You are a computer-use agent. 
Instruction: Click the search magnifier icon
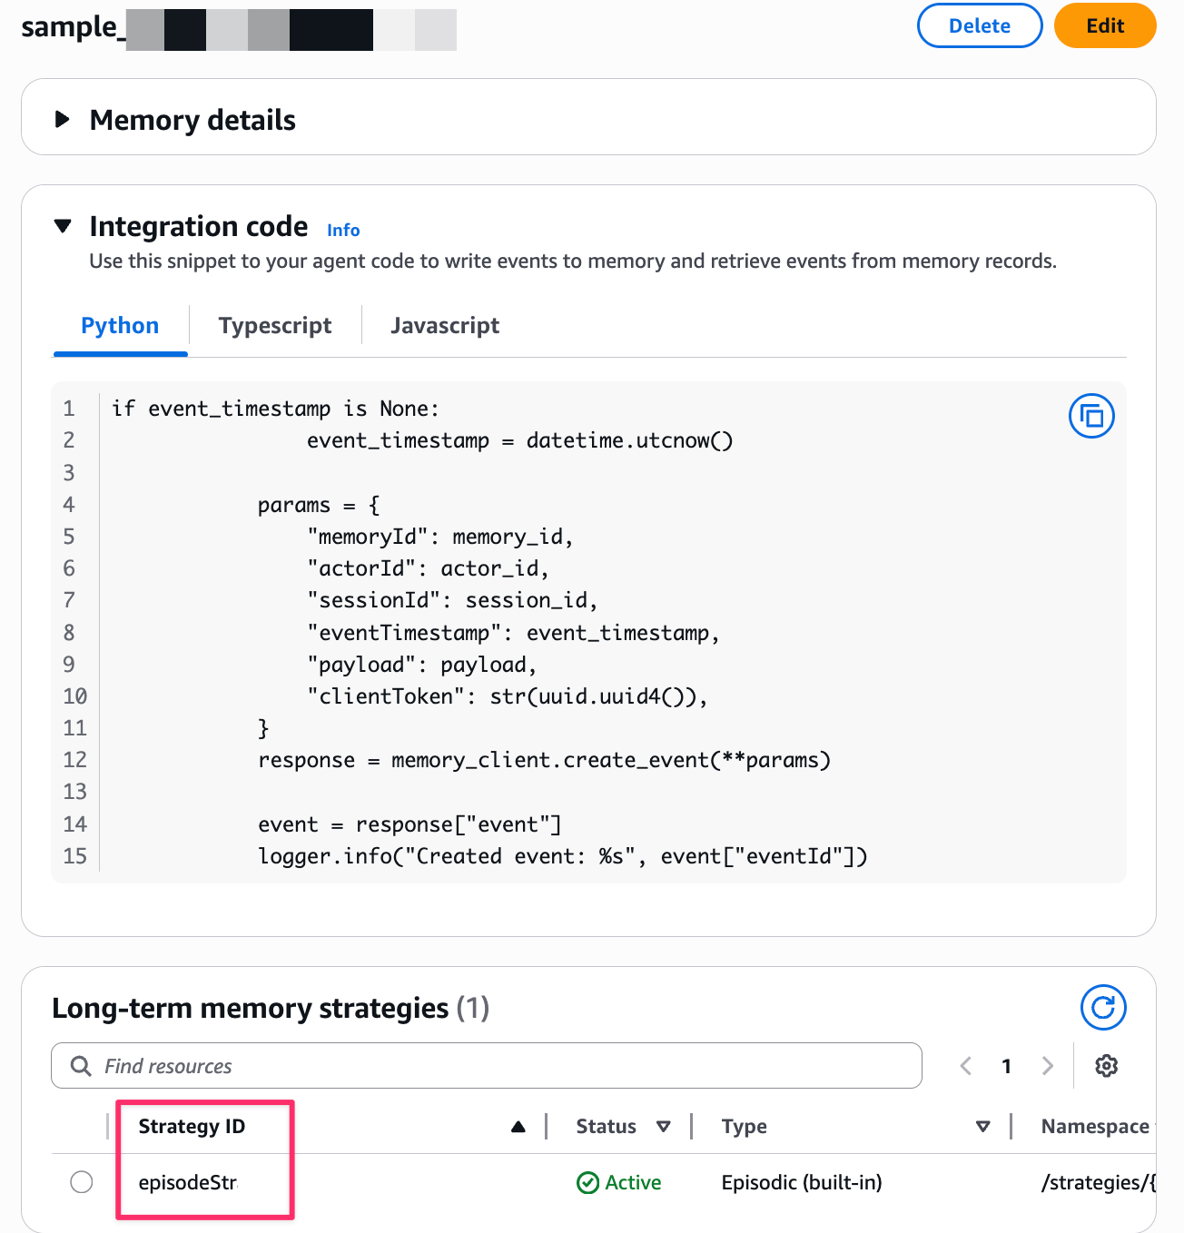pos(81,1066)
